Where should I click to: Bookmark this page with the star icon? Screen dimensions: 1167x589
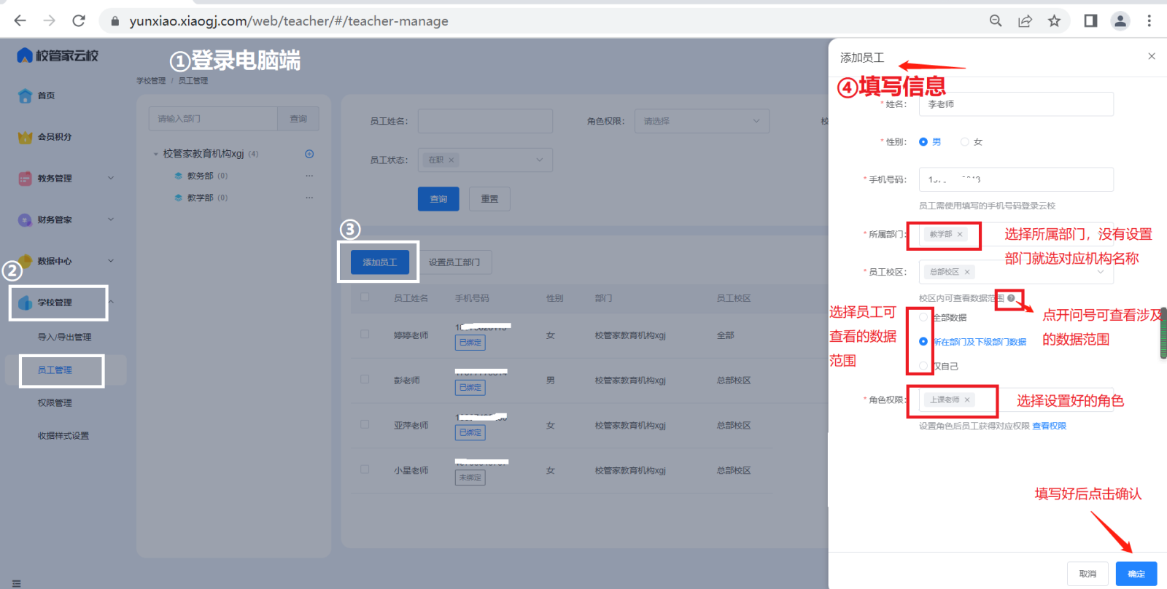(x=1054, y=21)
